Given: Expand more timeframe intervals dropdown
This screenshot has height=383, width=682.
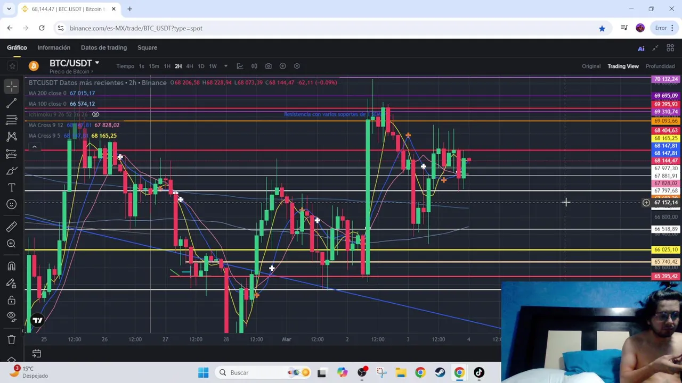Looking at the screenshot, I should [225, 66].
